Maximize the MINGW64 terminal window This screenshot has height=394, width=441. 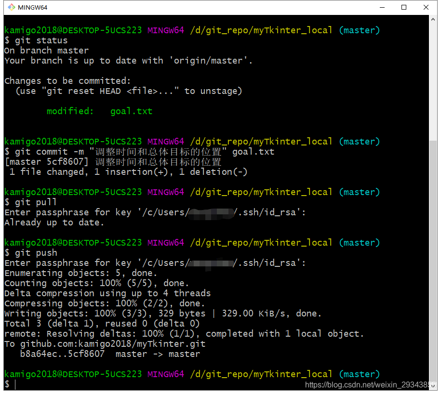pyautogui.click(x=404, y=7)
